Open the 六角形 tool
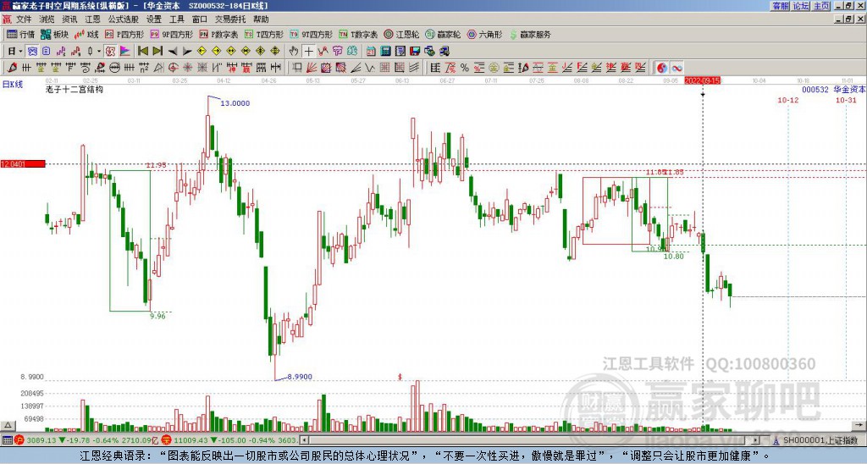Screen dimensions: 867x464 (x=484, y=34)
